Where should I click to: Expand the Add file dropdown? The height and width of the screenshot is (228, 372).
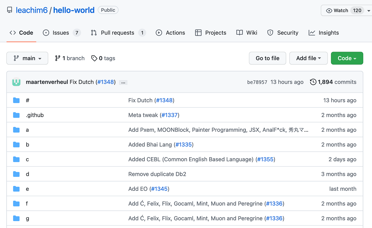coord(308,58)
